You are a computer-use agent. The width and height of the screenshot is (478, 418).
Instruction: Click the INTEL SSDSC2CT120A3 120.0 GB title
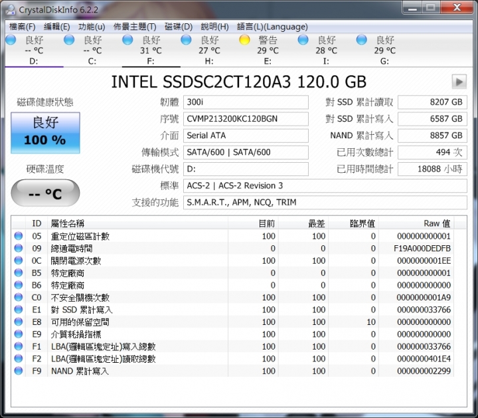coord(239,82)
